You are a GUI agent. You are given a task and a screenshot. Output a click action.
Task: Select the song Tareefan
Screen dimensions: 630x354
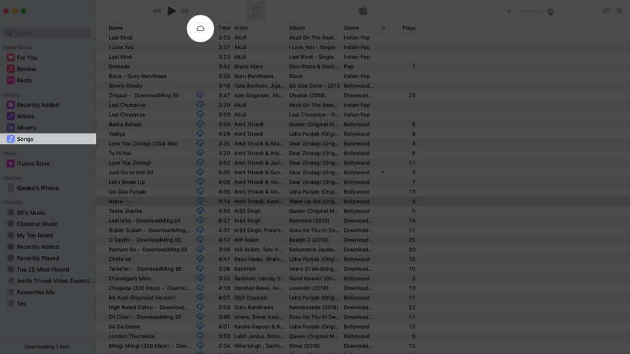[145, 269]
